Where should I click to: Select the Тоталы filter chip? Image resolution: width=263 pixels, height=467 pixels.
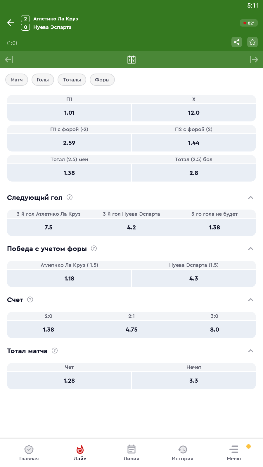point(72,80)
